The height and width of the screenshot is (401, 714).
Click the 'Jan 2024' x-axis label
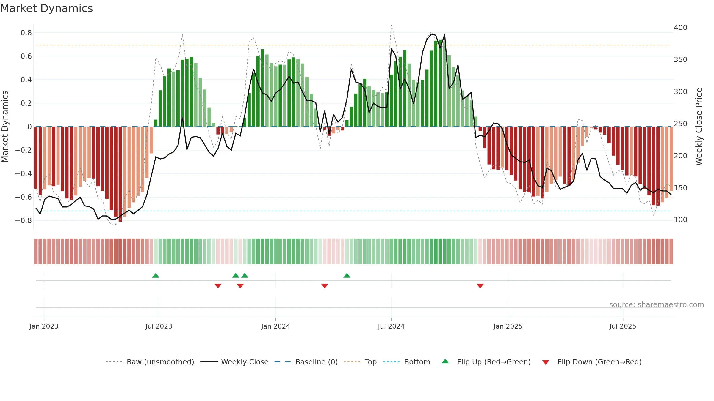276,326
